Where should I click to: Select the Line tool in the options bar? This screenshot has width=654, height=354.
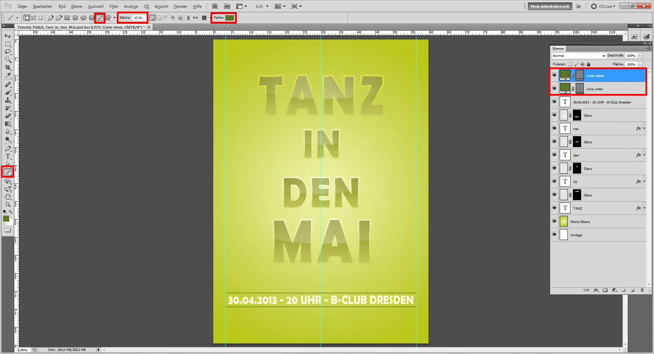click(99, 18)
